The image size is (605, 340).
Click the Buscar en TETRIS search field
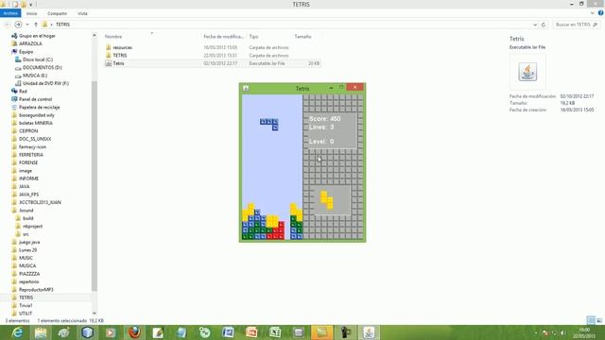pyautogui.click(x=576, y=25)
